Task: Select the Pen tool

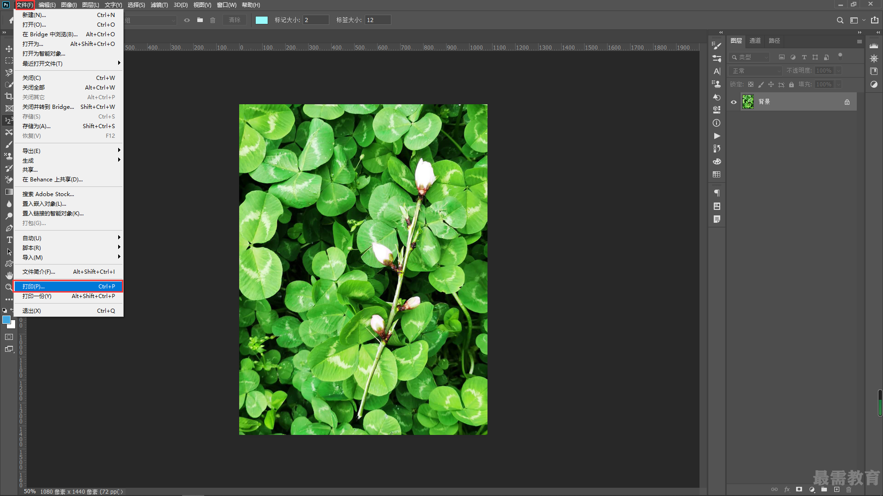Action: coord(9,228)
